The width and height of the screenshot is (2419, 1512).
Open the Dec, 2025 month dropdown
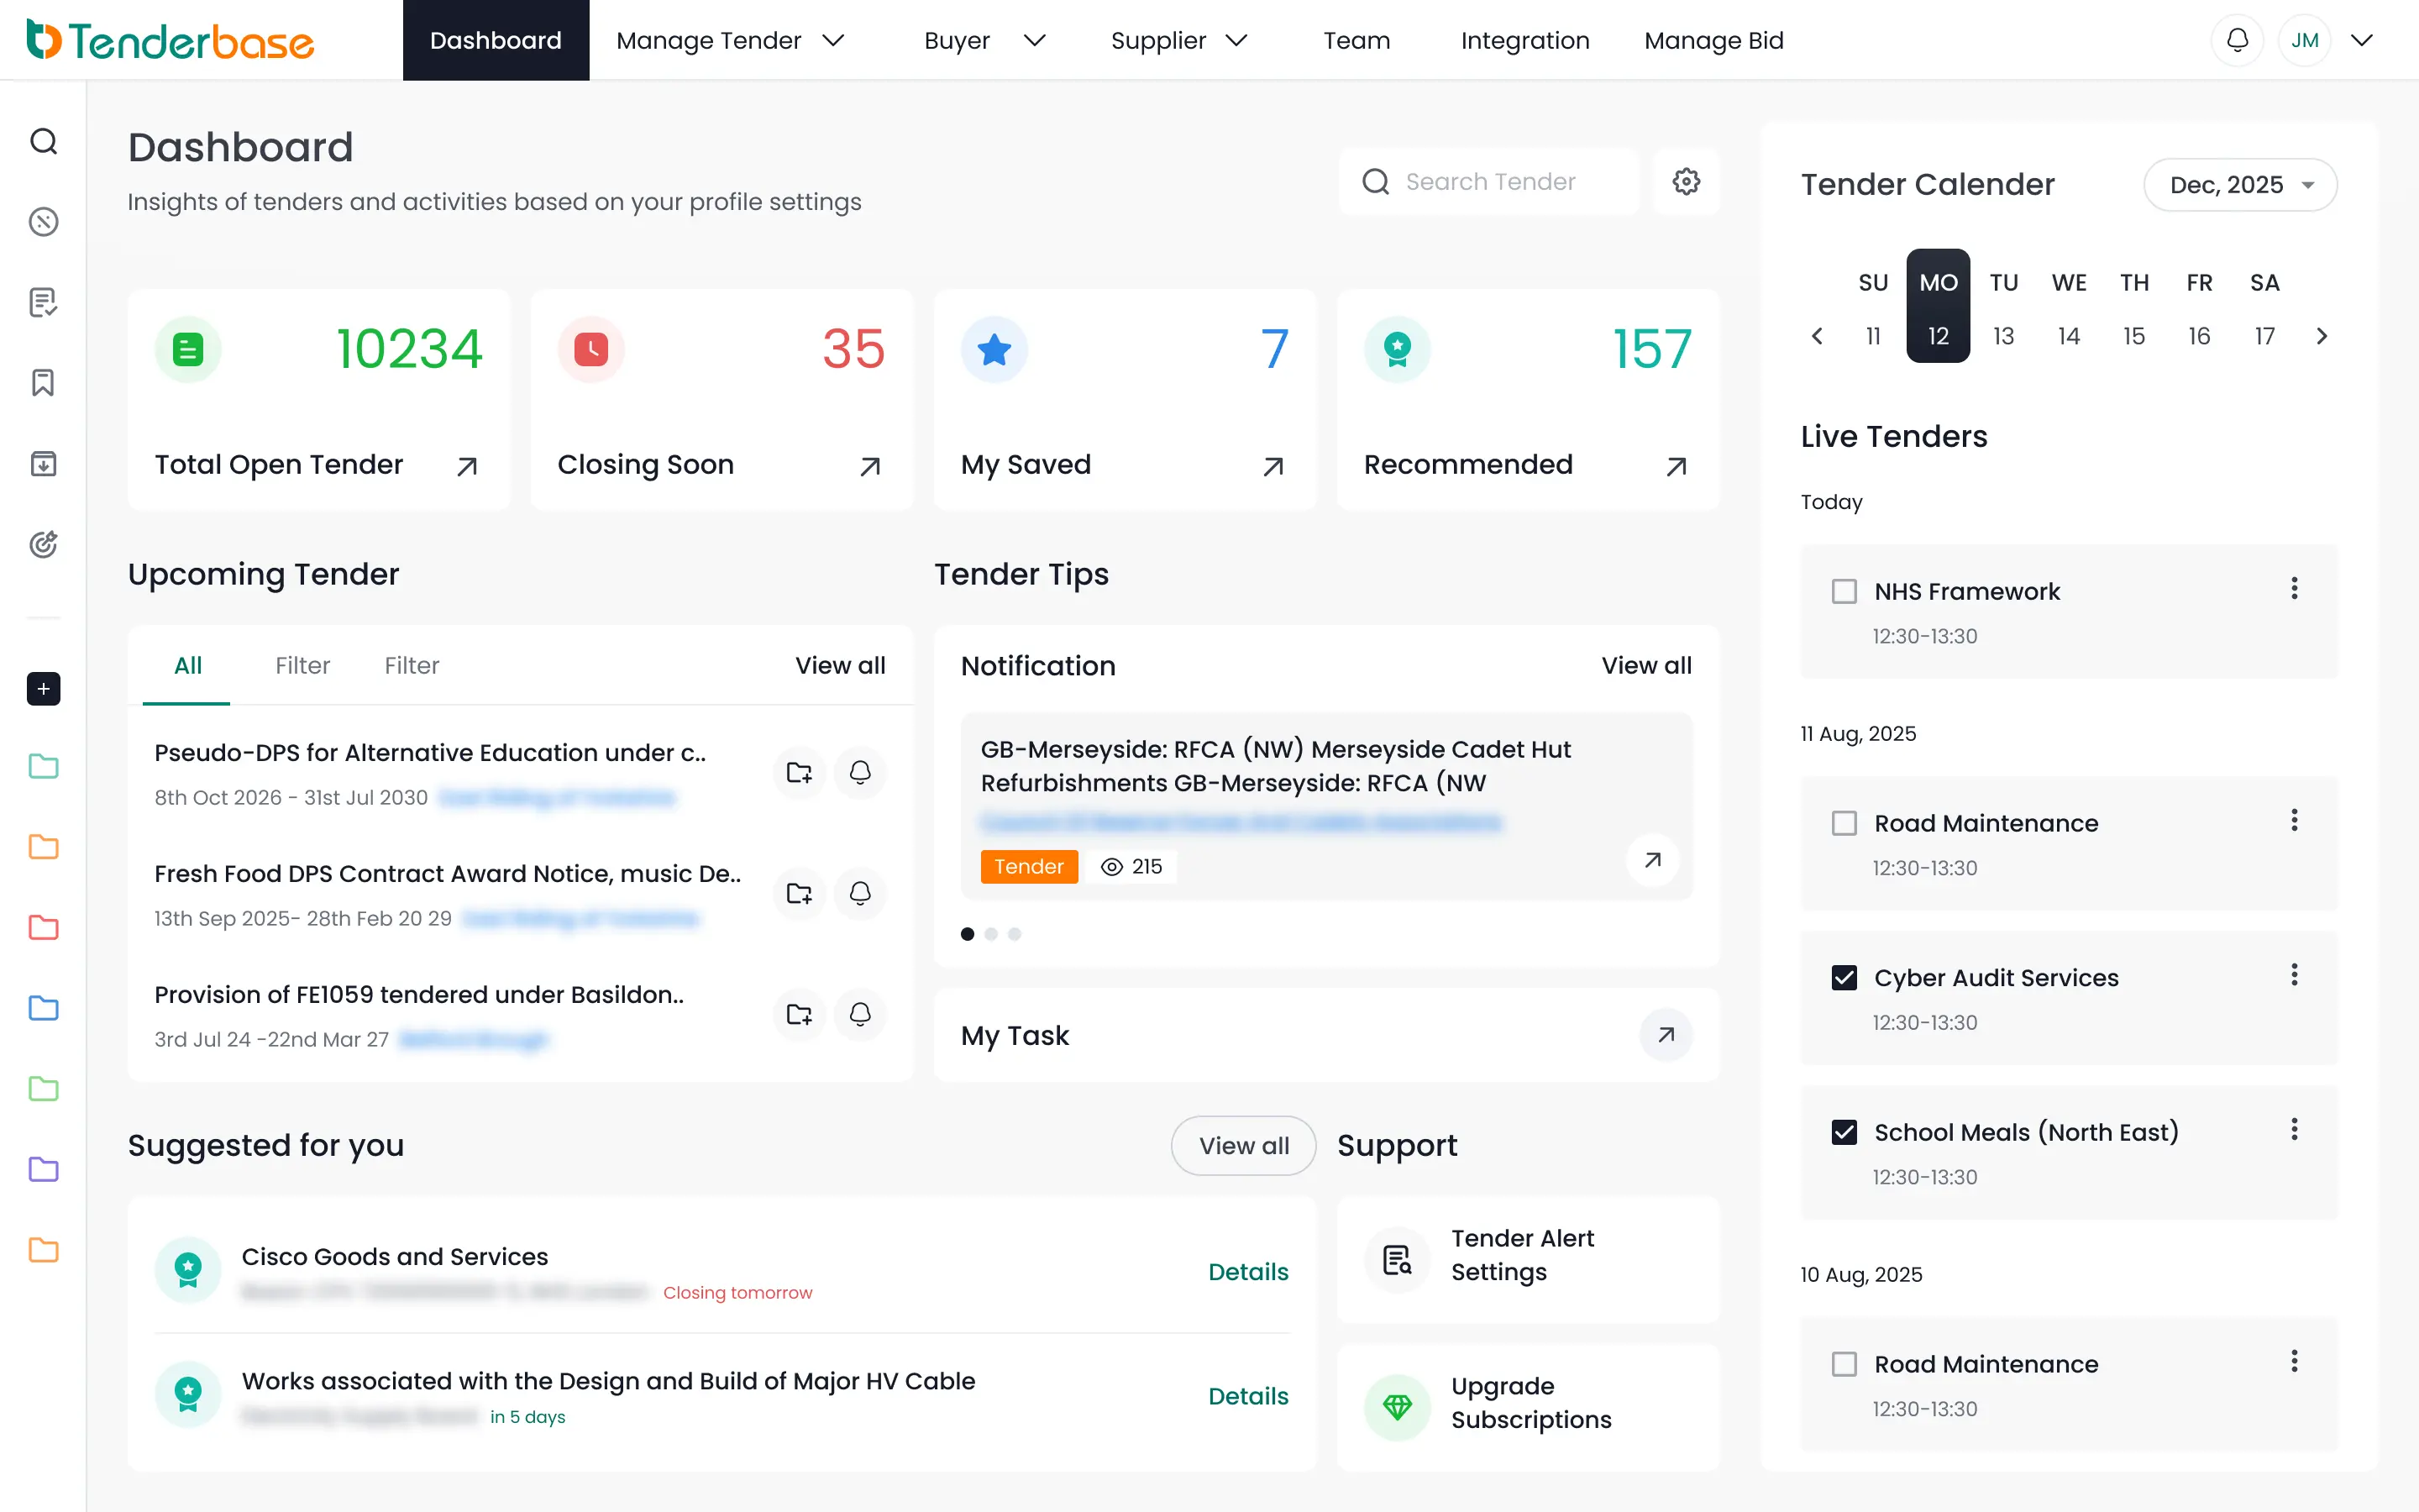[2240, 185]
